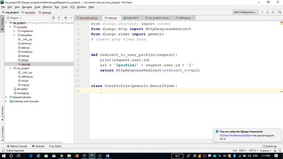Open Task View in taskbar
The image size is (283, 159).
[19, 156]
